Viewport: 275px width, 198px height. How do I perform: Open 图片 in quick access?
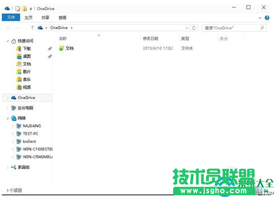(27, 72)
